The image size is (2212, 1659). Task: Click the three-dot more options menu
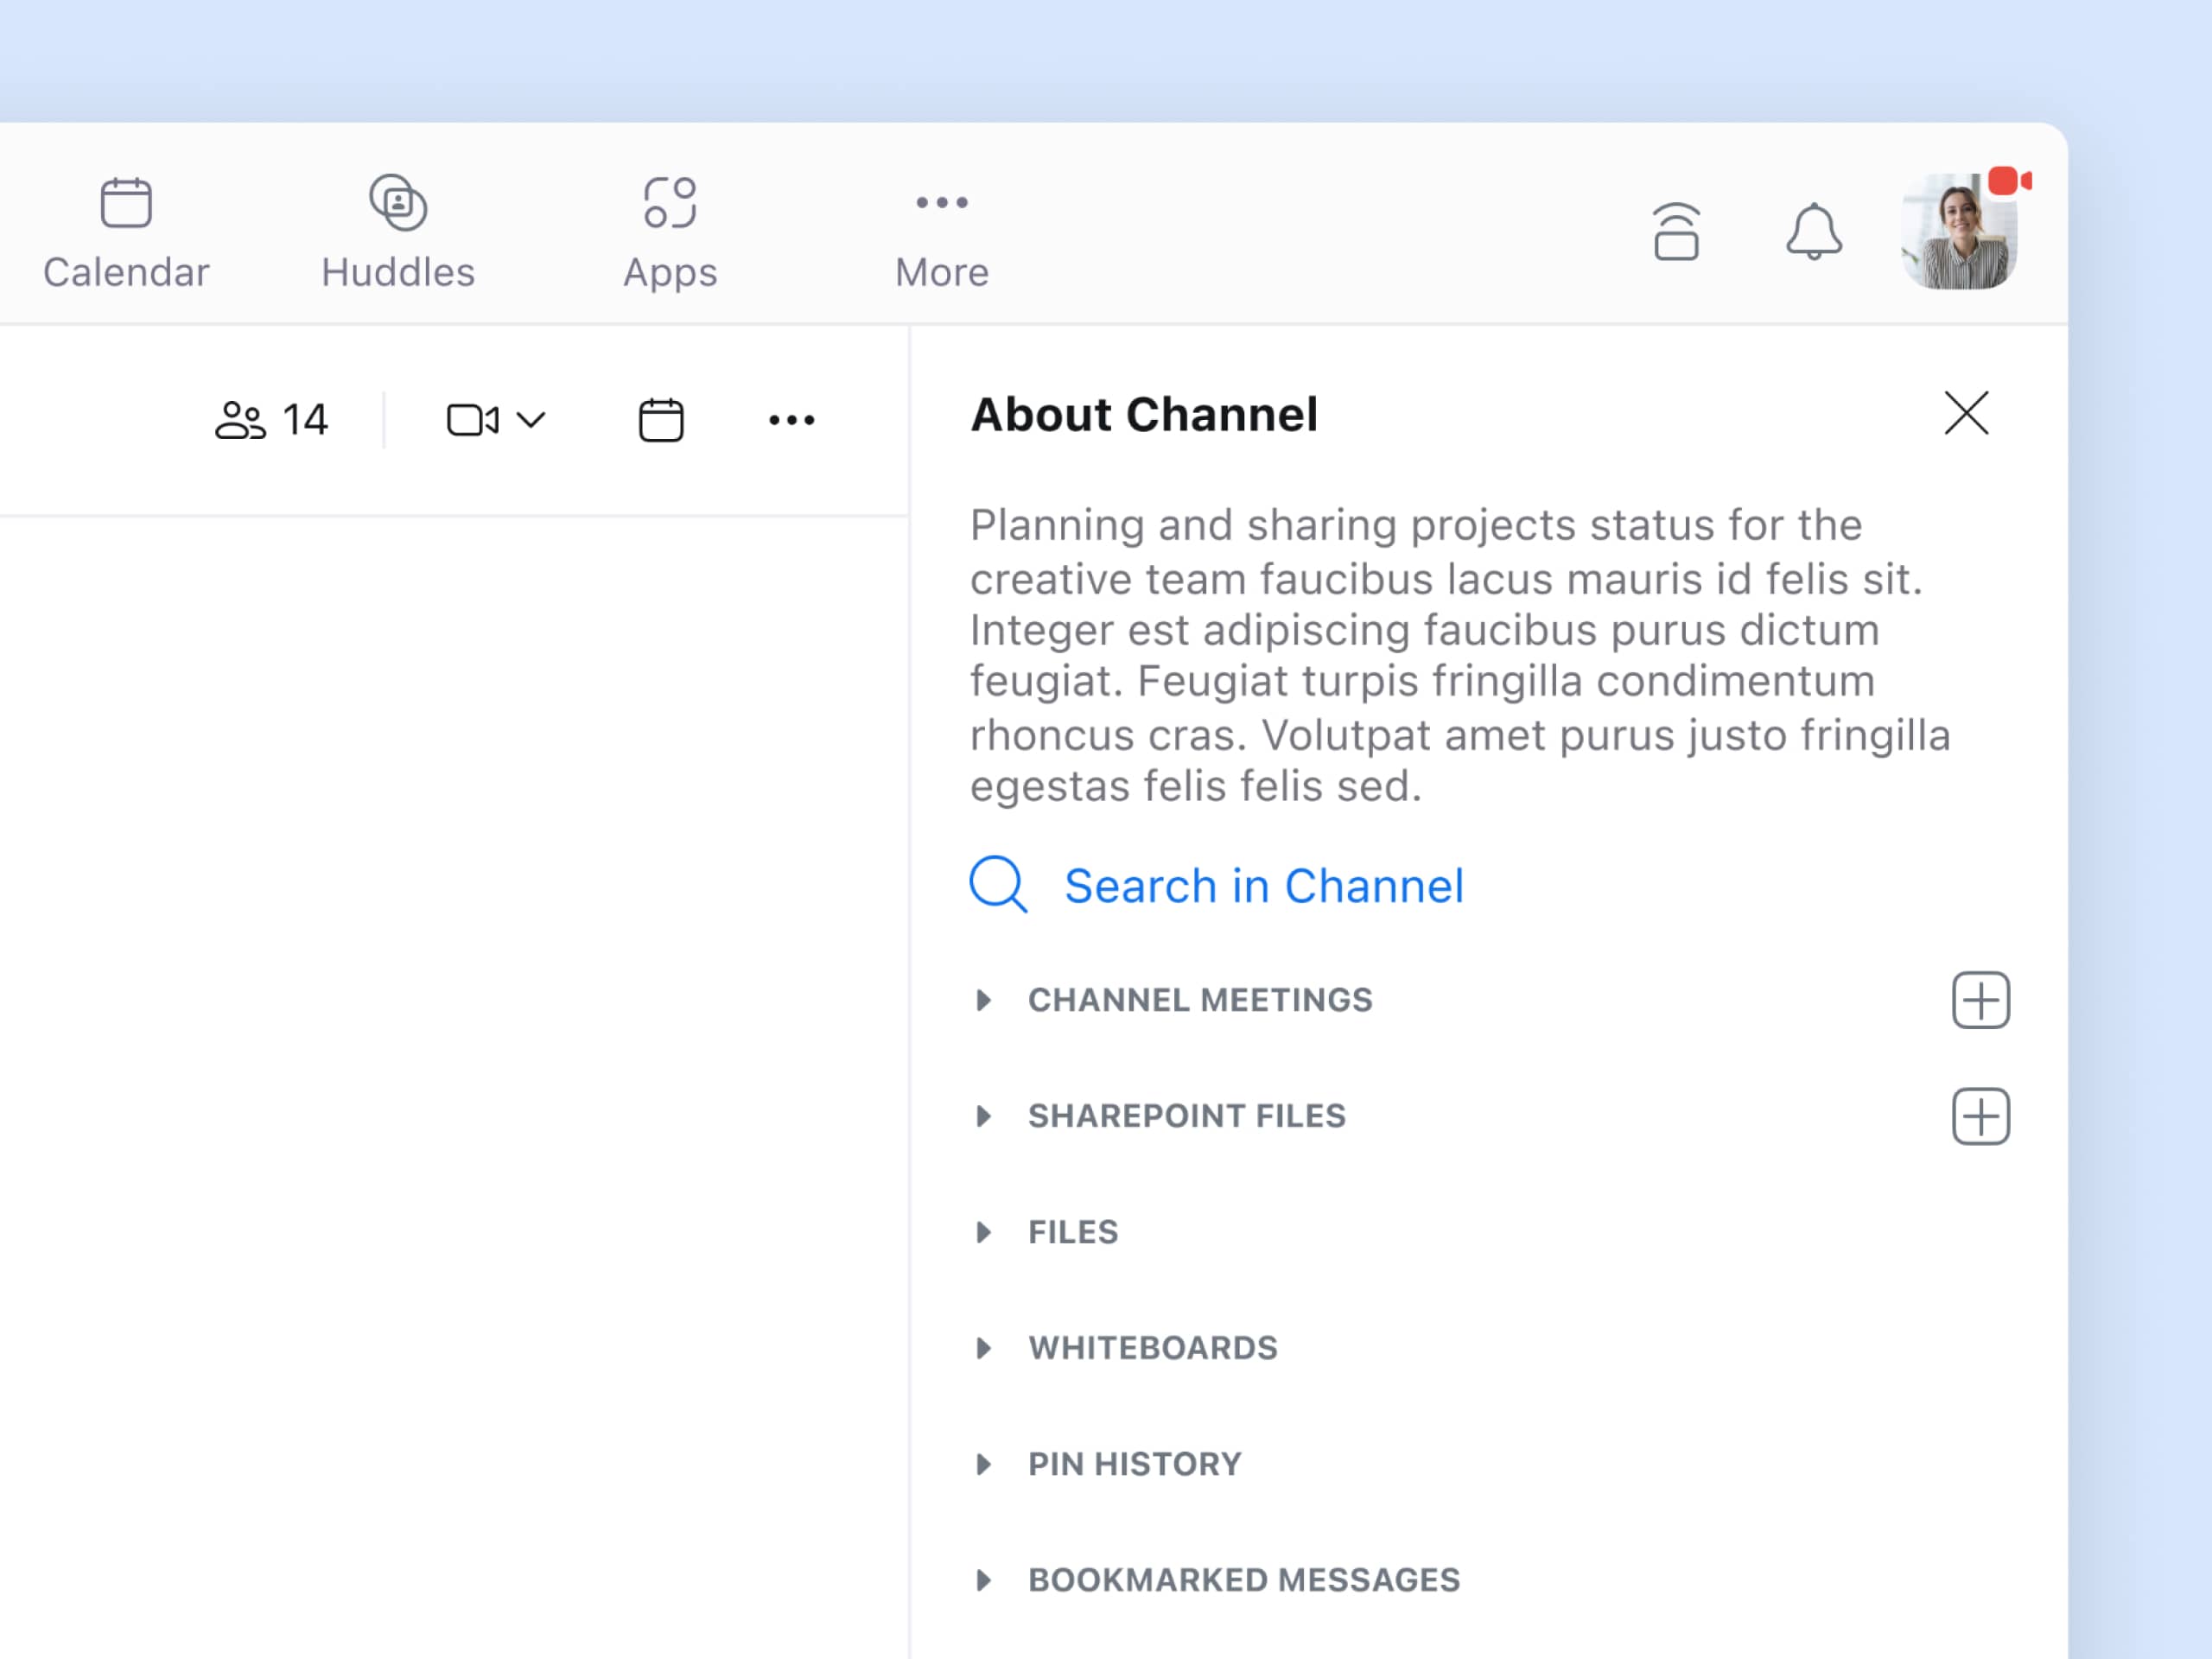791,420
